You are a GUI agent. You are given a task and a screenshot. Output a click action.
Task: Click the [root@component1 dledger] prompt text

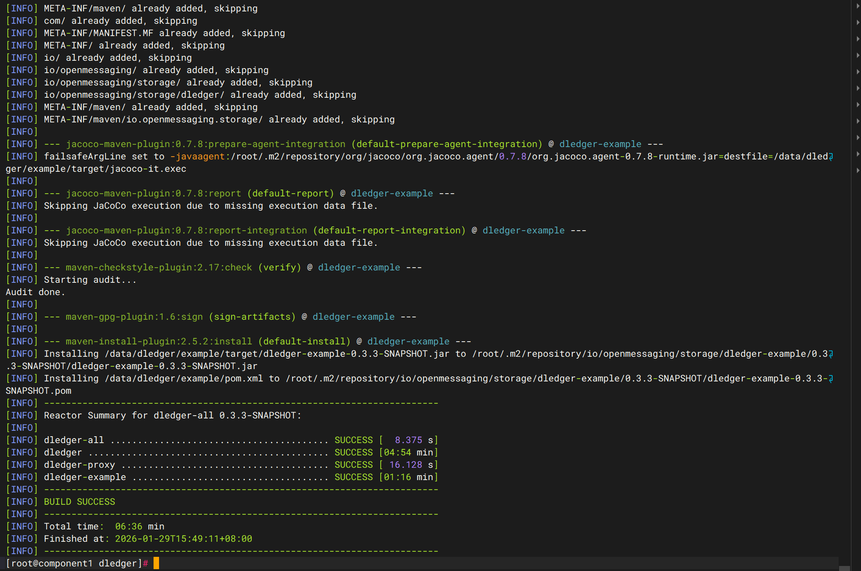pos(74,563)
